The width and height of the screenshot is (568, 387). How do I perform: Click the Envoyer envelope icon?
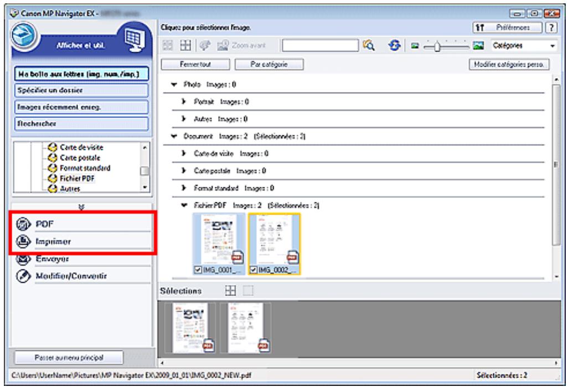tap(24, 258)
